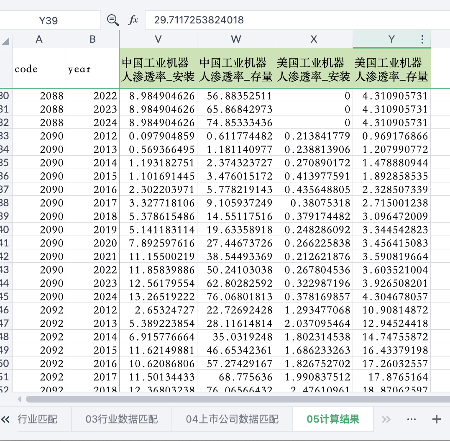Click header 中国工业机器人渗透率_安装

(158, 68)
